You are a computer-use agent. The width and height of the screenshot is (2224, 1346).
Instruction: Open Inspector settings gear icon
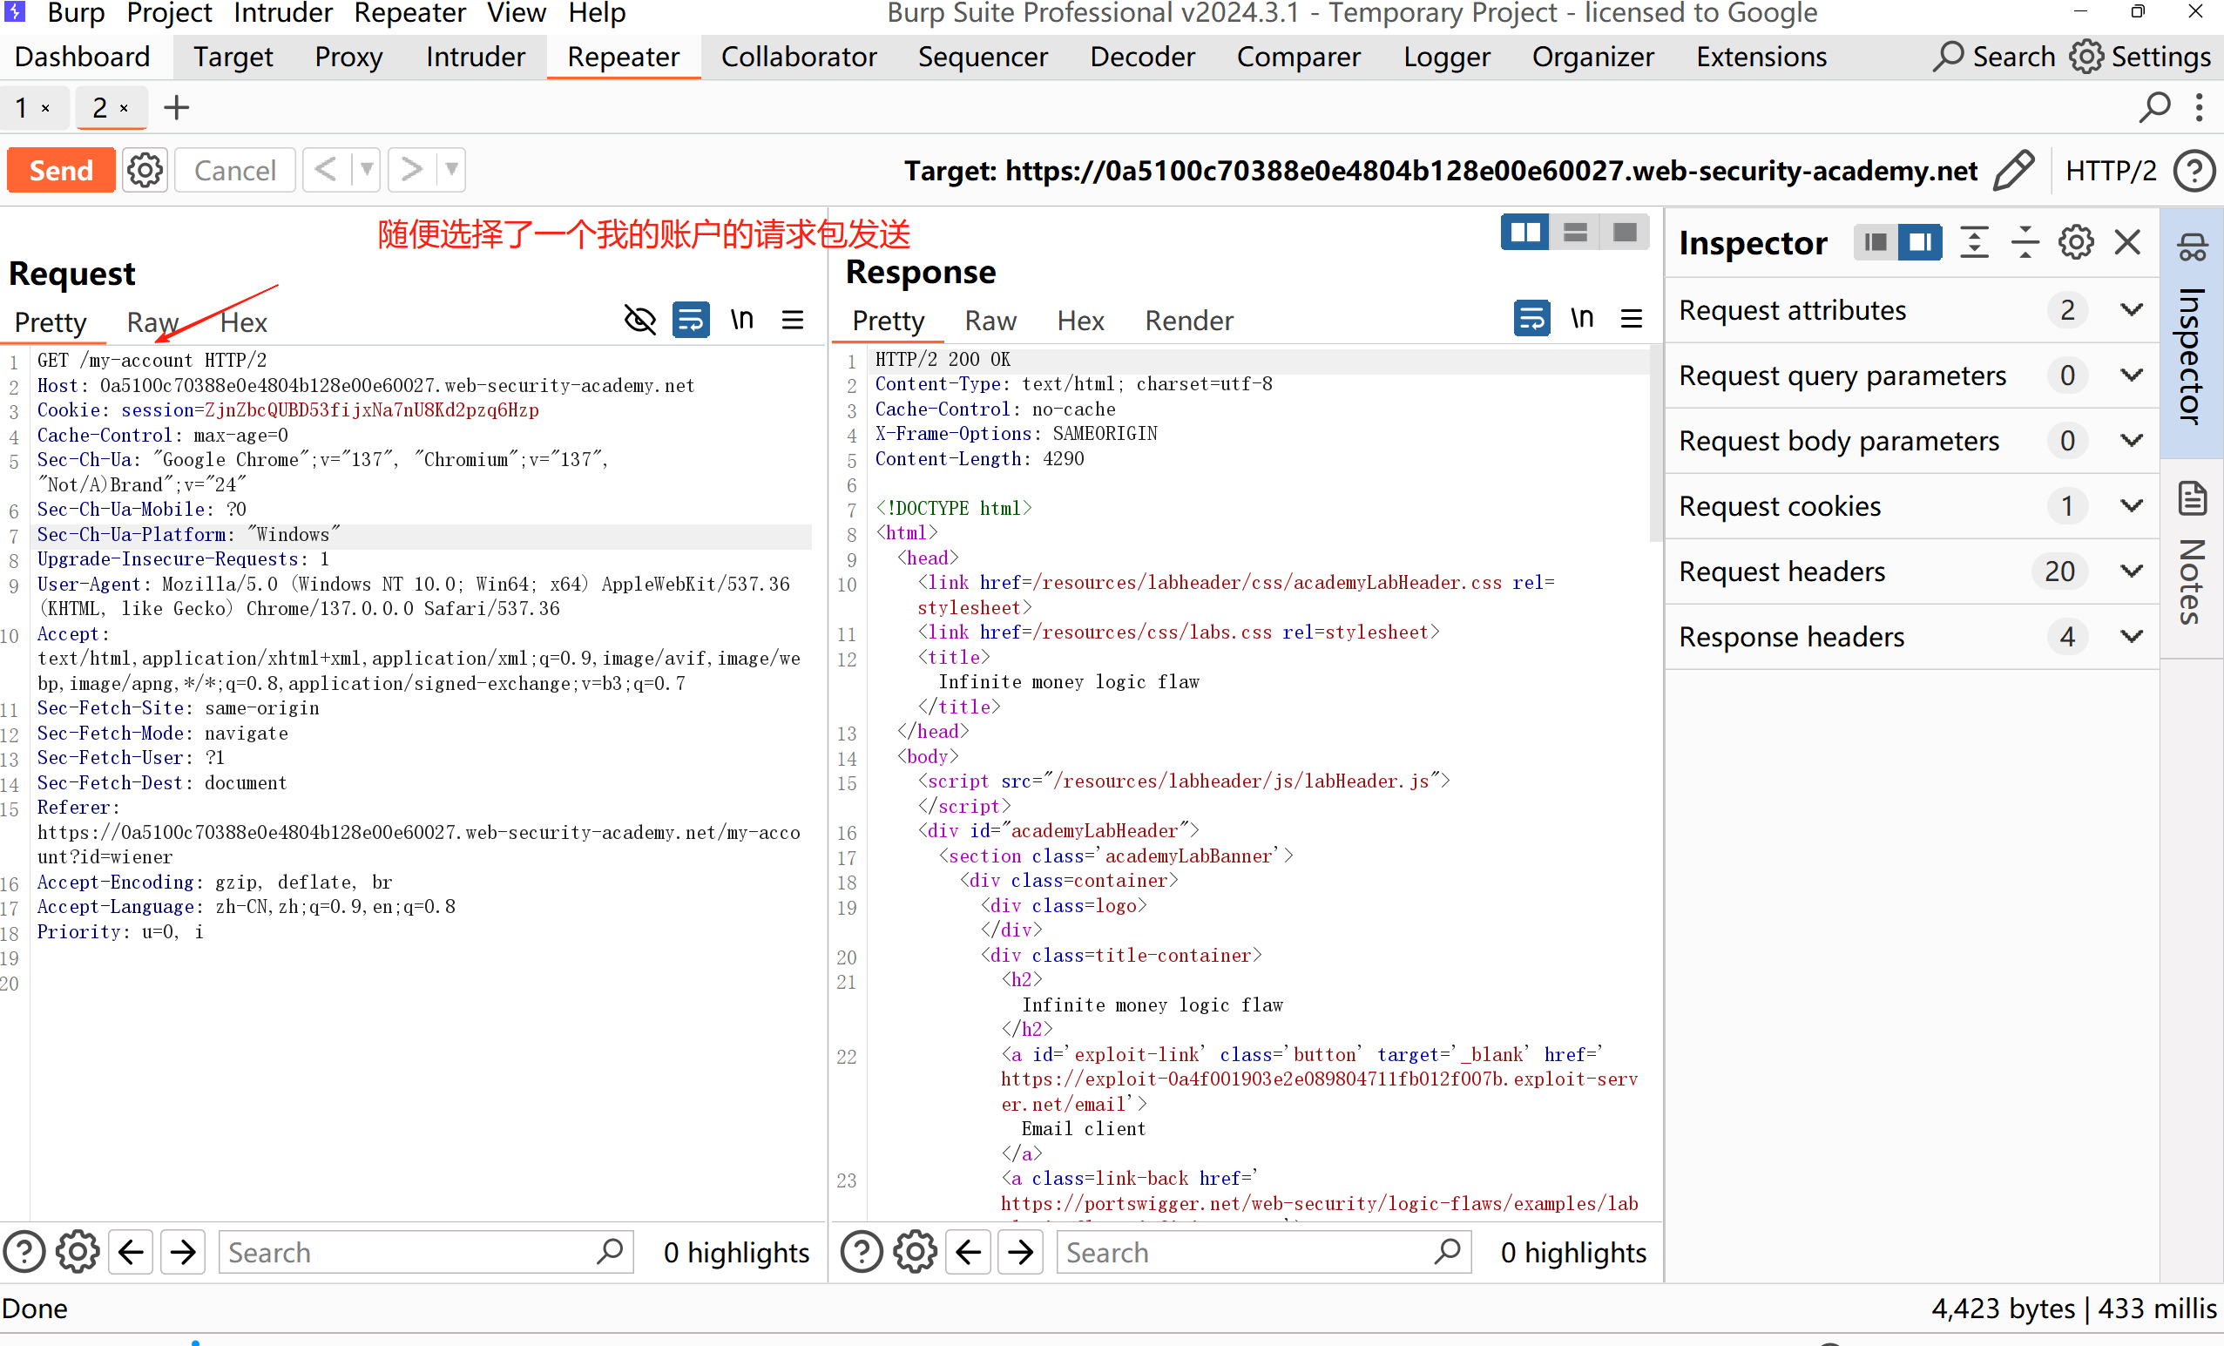pos(2075,242)
